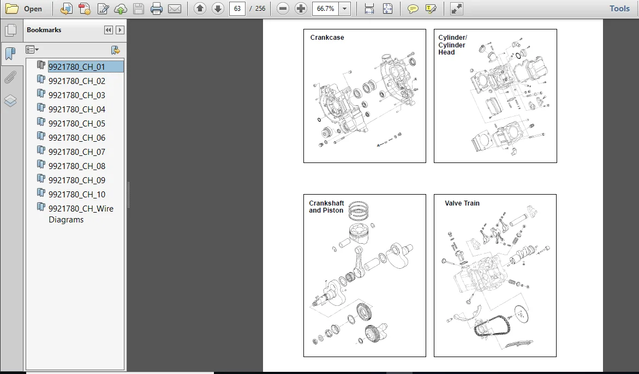This screenshot has height=374, width=639.
Task: Open the Tools pane
Action: (619, 9)
